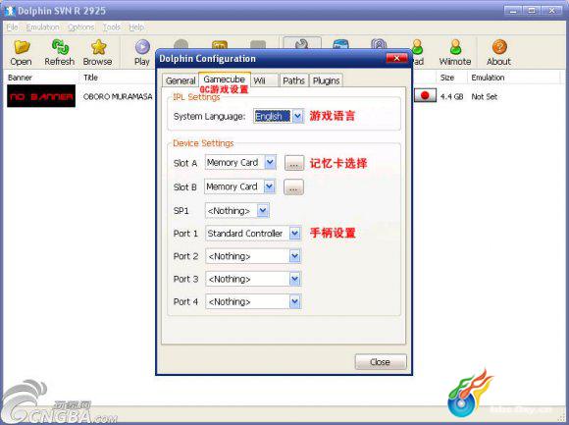Open Port 3 controller dropdown
The image size is (569, 425).
point(295,279)
